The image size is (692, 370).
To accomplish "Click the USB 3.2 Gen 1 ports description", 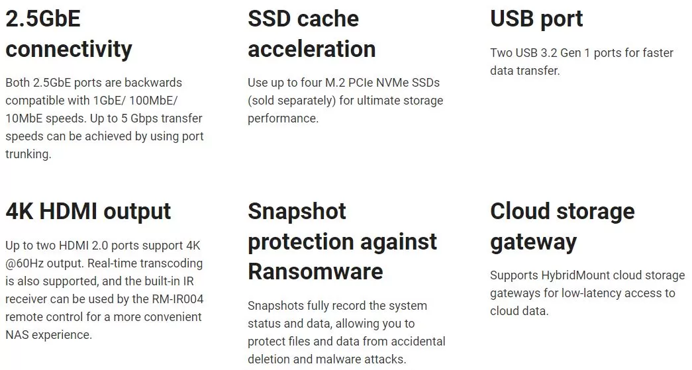I will pos(581,62).
